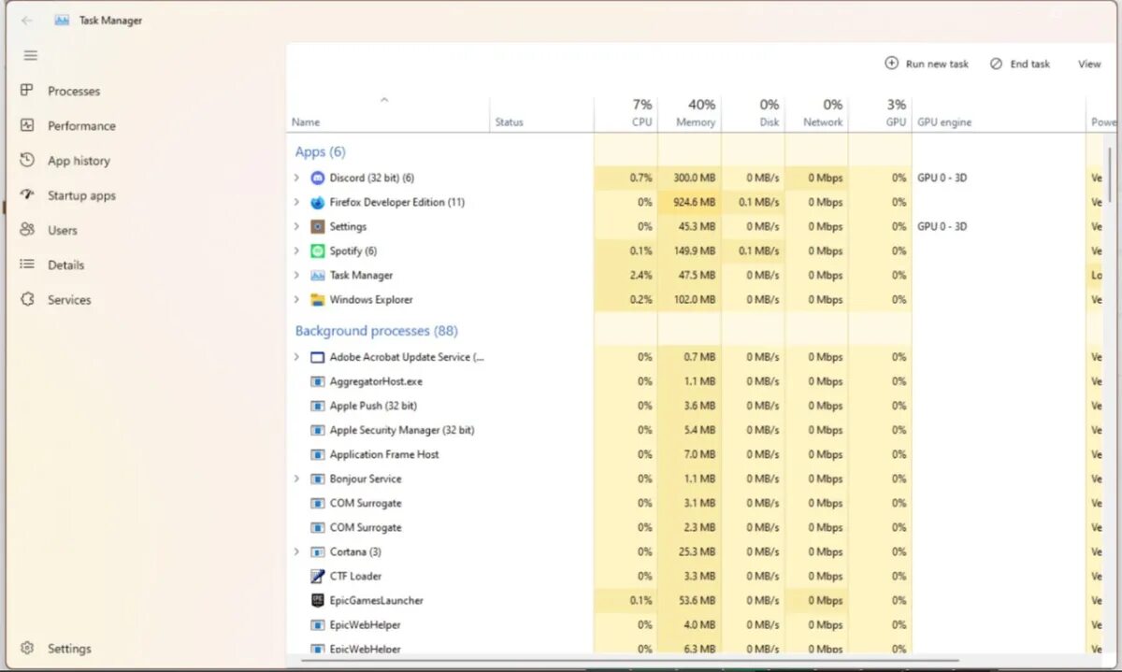Click Run new task
The image size is (1122, 672).
(x=926, y=64)
